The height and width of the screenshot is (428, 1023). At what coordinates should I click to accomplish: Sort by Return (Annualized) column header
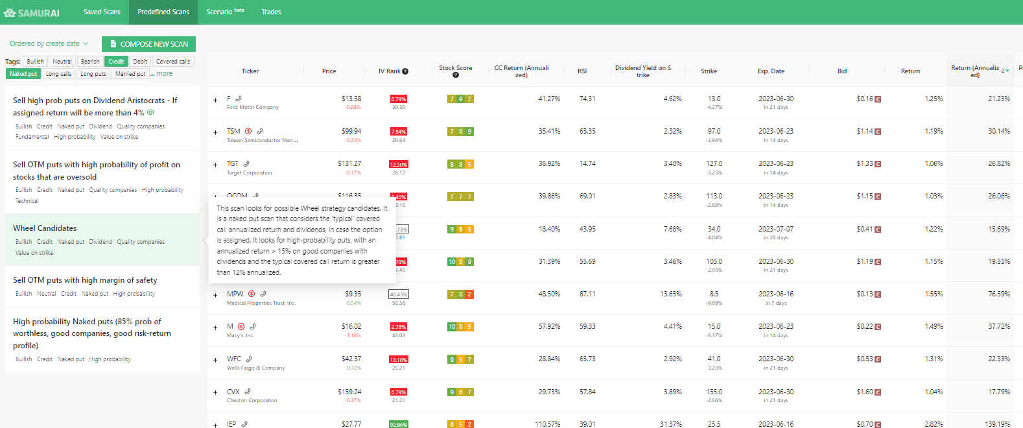(x=976, y=71)
